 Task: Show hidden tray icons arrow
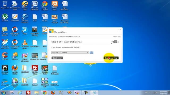(150, 93)
